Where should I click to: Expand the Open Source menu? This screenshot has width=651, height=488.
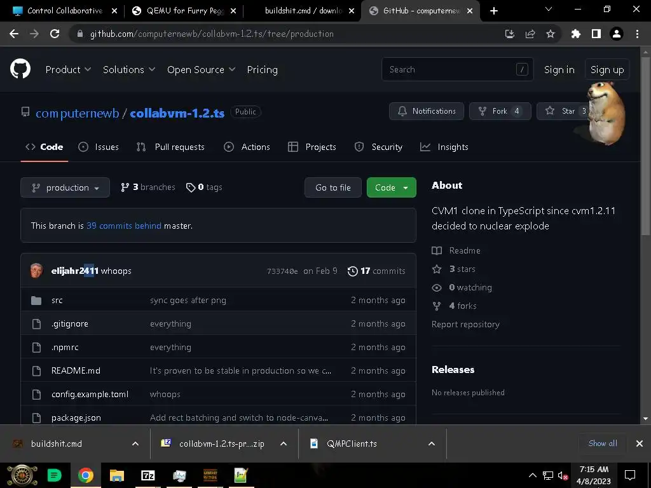click(202, 70)
